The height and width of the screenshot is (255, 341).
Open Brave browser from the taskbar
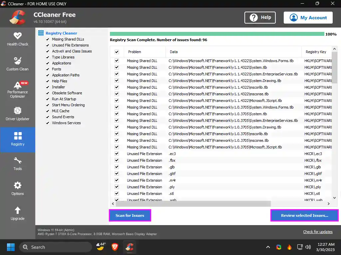tap(115, 247)
